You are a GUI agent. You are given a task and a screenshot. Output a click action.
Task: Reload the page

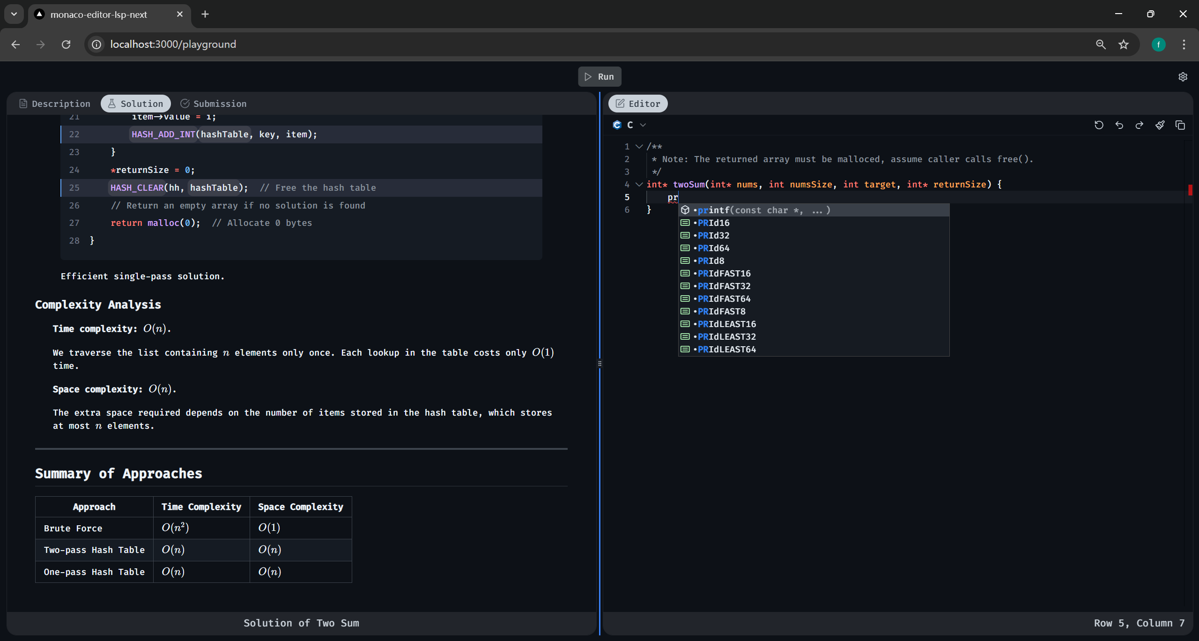tap(66, 45)
